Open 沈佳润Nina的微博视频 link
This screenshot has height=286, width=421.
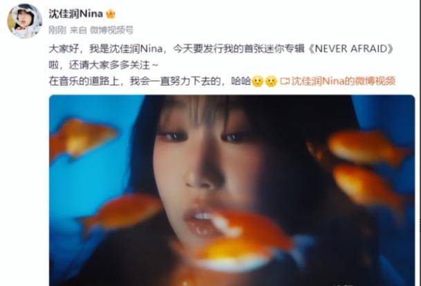344,82
